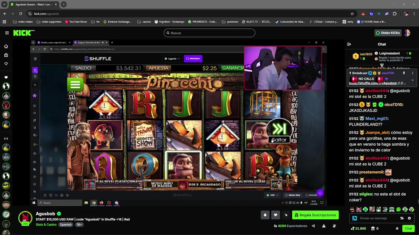Share the Agusbob stream
Viewport: 419px width, 235px height.
pos(313,226)
